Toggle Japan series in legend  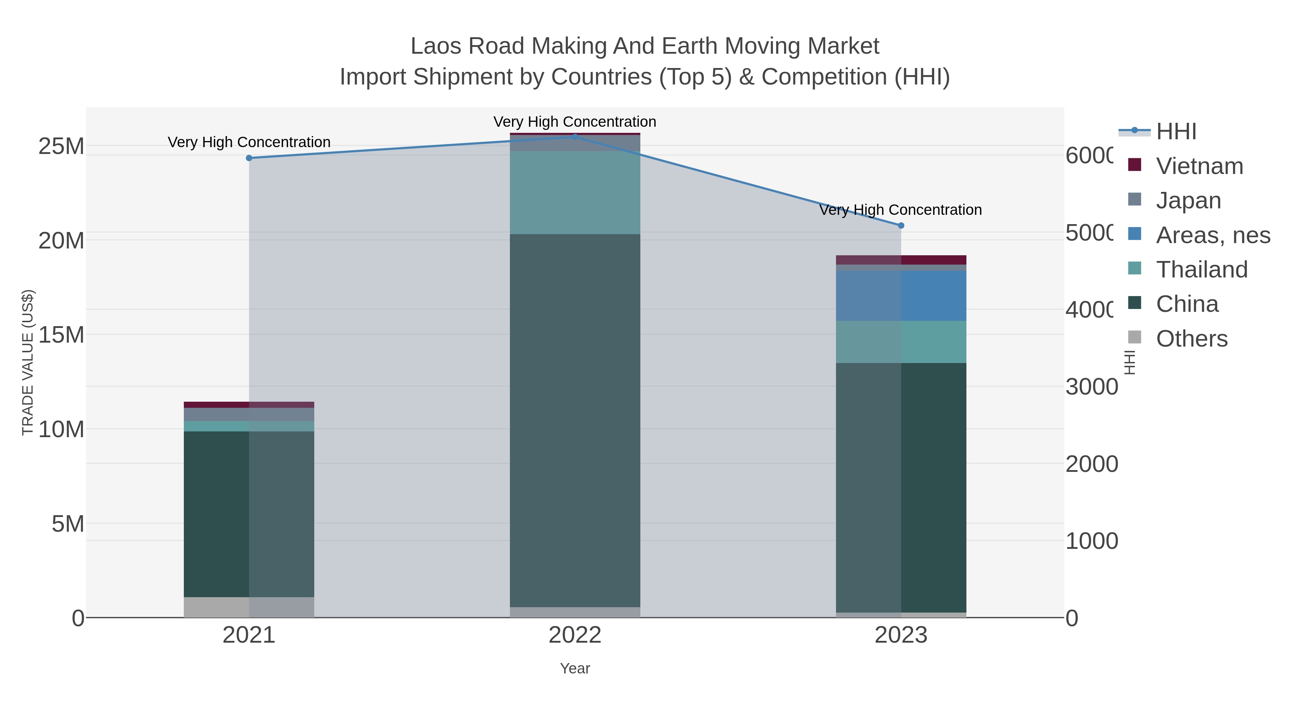point(1174,200)
